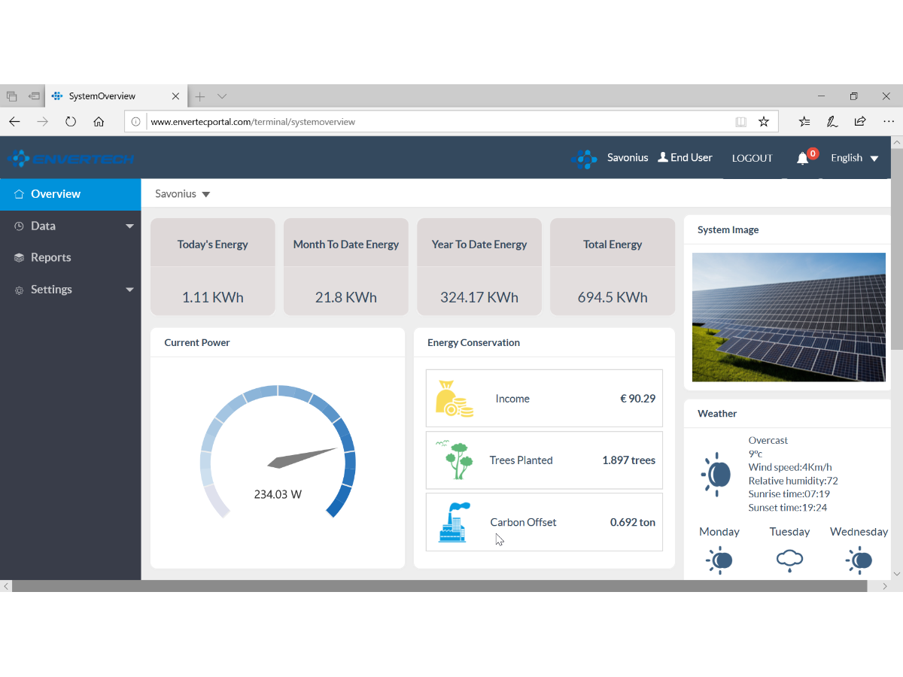The width and height of the screenshot is (903, 677).
Task: Click the browser address bar URL
Action: pos(253,121)
